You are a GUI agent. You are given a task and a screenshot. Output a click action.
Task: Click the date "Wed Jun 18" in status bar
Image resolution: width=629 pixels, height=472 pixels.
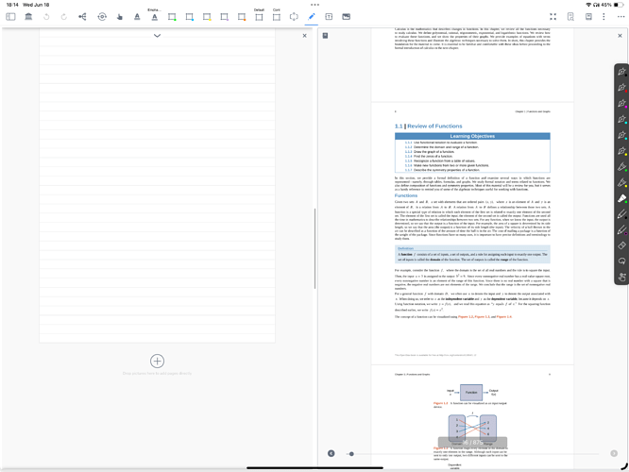pos(36,5)
